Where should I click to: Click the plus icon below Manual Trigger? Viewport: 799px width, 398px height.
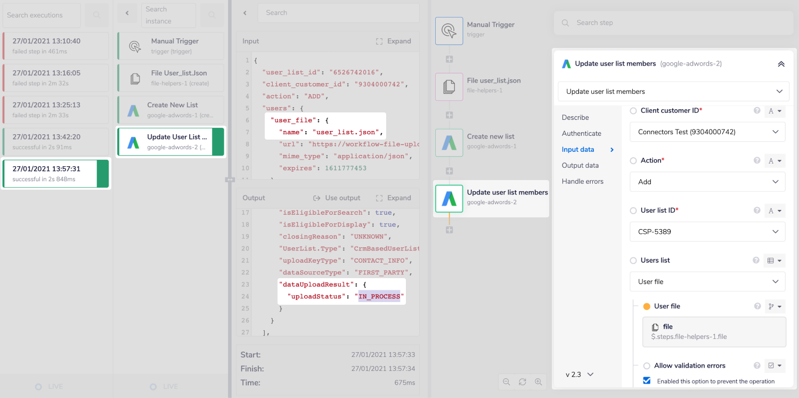point(449,59)
